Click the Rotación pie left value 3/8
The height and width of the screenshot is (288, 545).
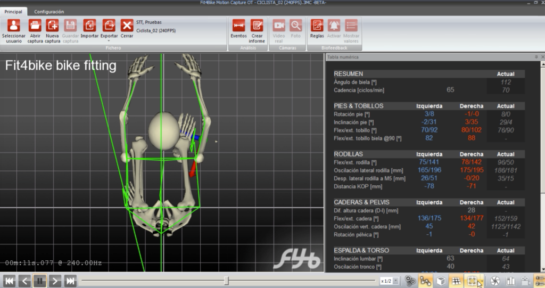point(430,114)
